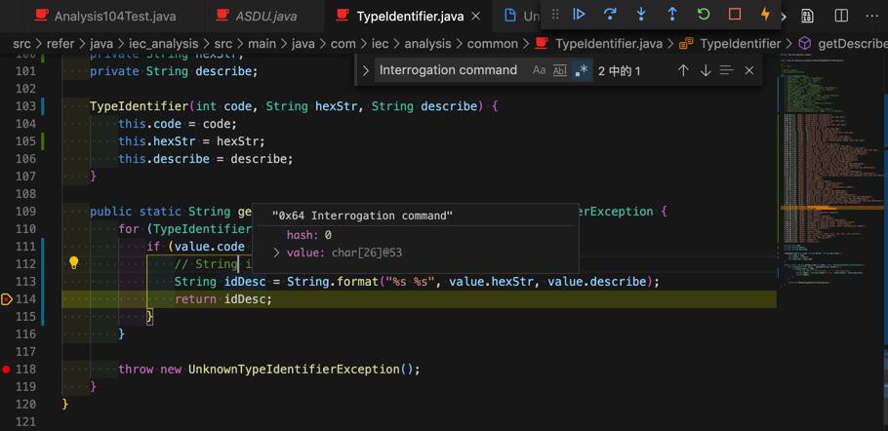Step out of the current function
Viewport: 888px width, 431px height.
pos(672,15)
